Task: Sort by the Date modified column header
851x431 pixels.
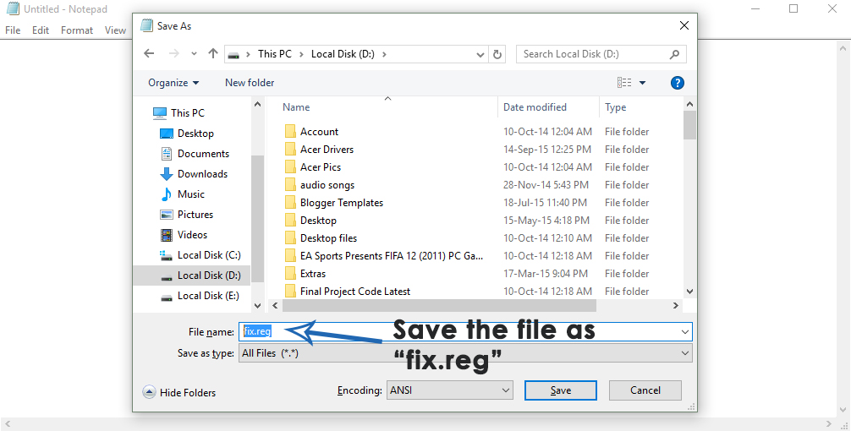Action: point(535,107)
